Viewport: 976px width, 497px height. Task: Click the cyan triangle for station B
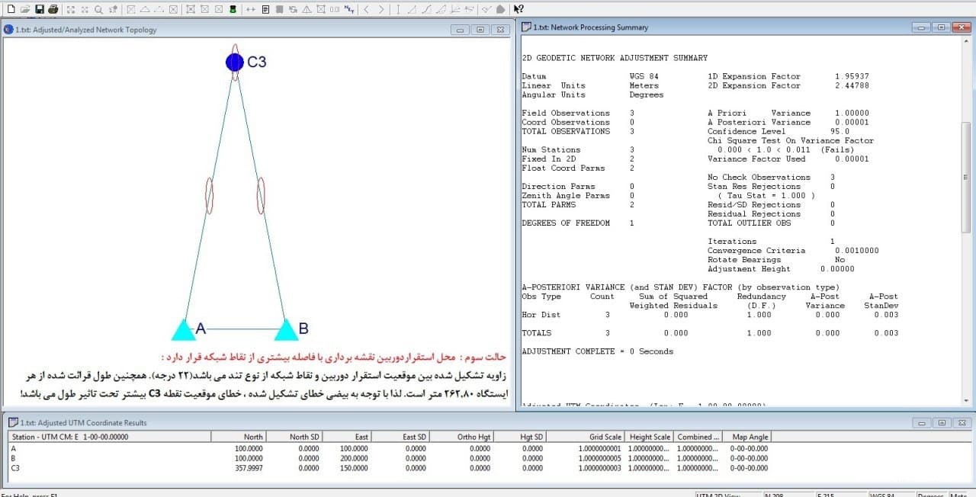click(287, 330)
